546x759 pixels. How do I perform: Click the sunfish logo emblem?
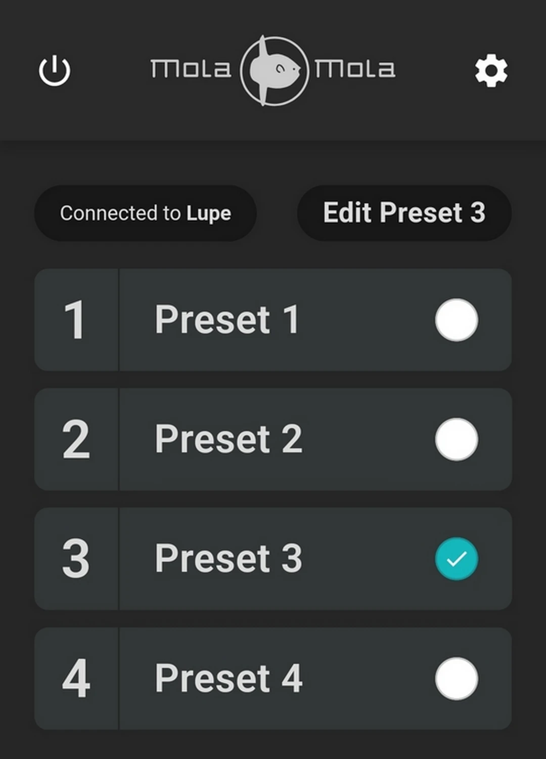(274, 70)
